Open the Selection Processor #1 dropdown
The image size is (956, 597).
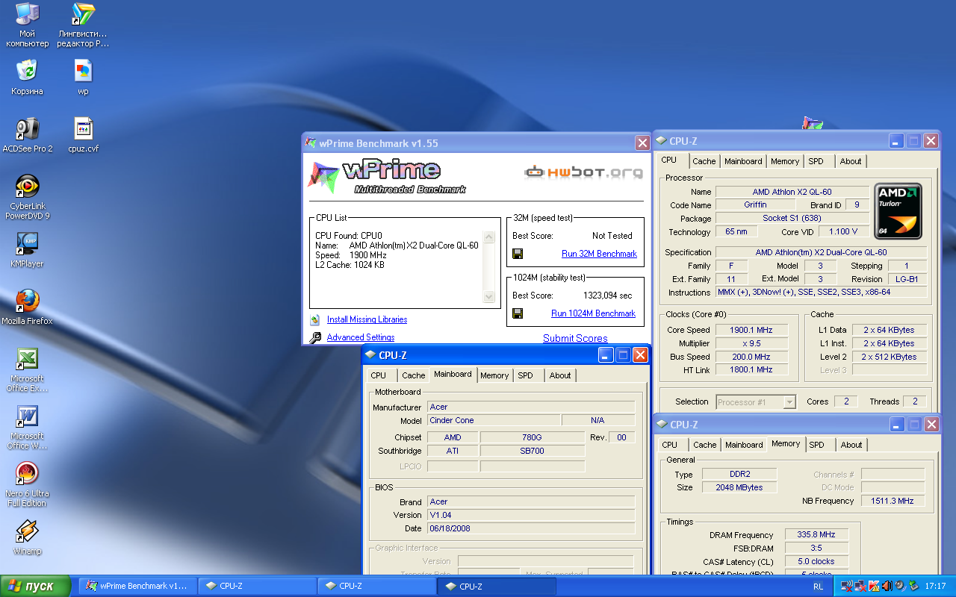point(756,402)
